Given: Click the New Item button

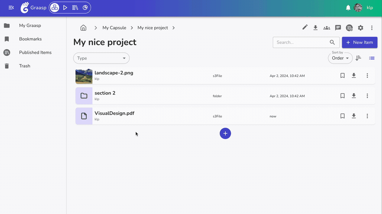Looking at the screenshot, I should click(359, 42).
